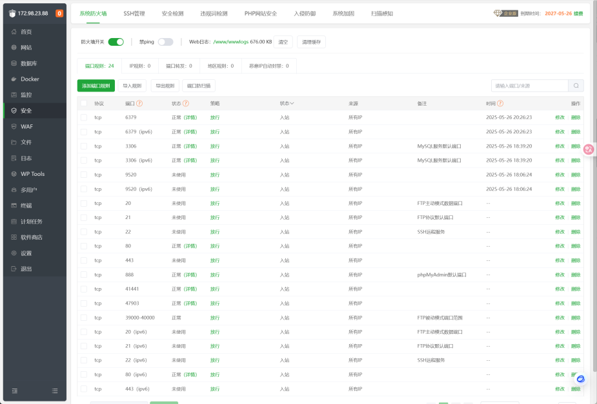The width and height of the screenshot is (597, 404).
Task: Open the 状态 direction filter dropdown header
Action: (287, 103)
